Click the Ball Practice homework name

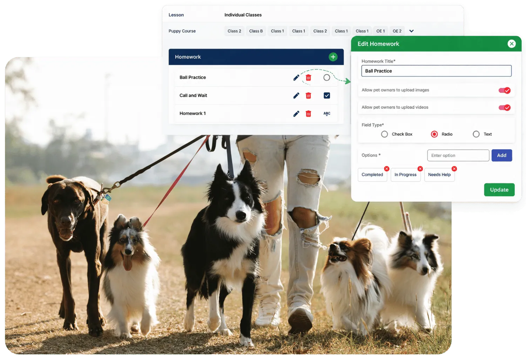(193, 77)
